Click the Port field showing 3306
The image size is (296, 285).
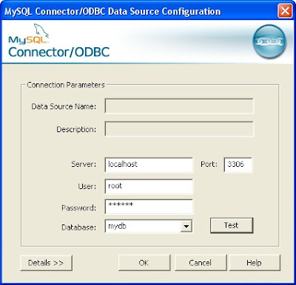[x=238, y=165]
